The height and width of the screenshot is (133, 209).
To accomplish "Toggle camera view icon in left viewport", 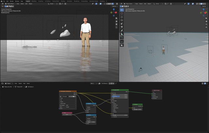I will tap(117, 24).
